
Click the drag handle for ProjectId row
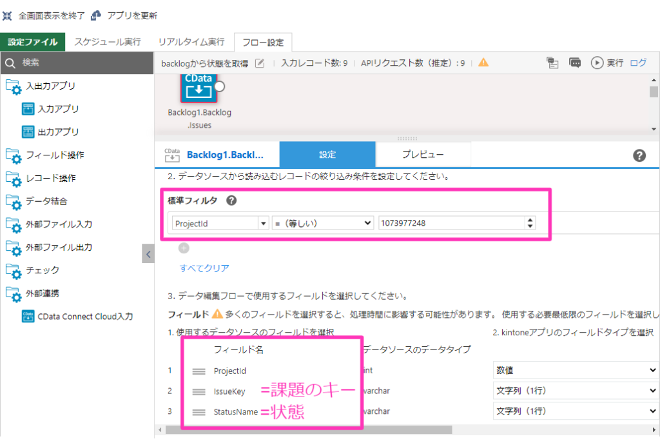(x=199, y=371)
